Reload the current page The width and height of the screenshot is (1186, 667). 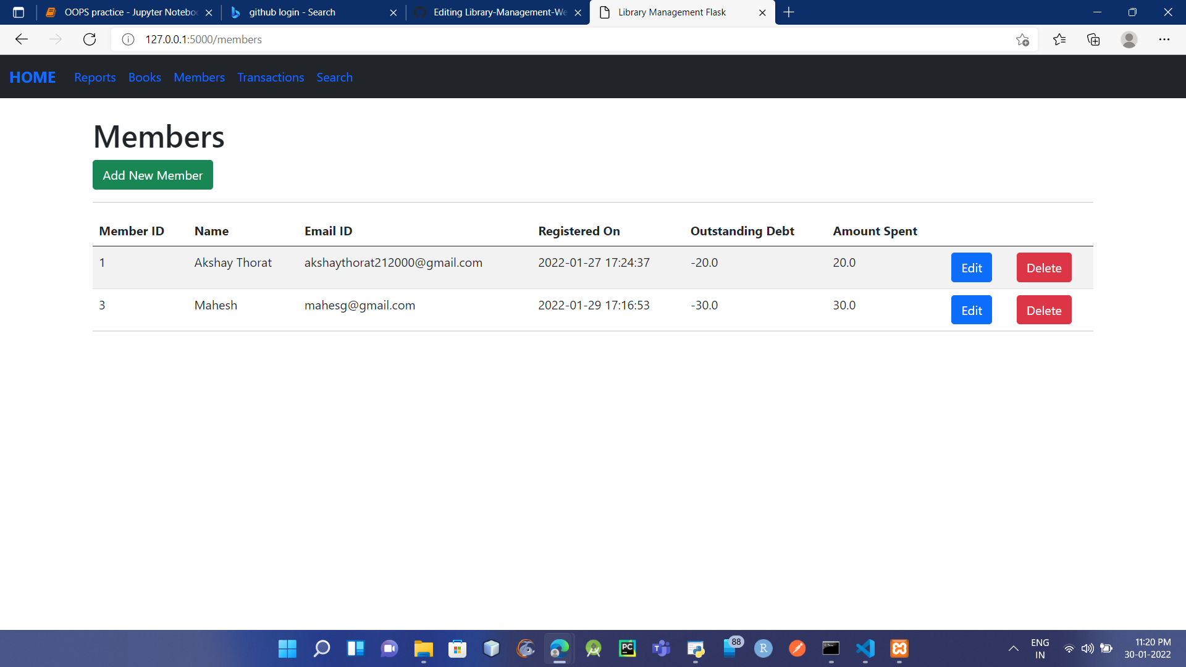pos(89,39)
